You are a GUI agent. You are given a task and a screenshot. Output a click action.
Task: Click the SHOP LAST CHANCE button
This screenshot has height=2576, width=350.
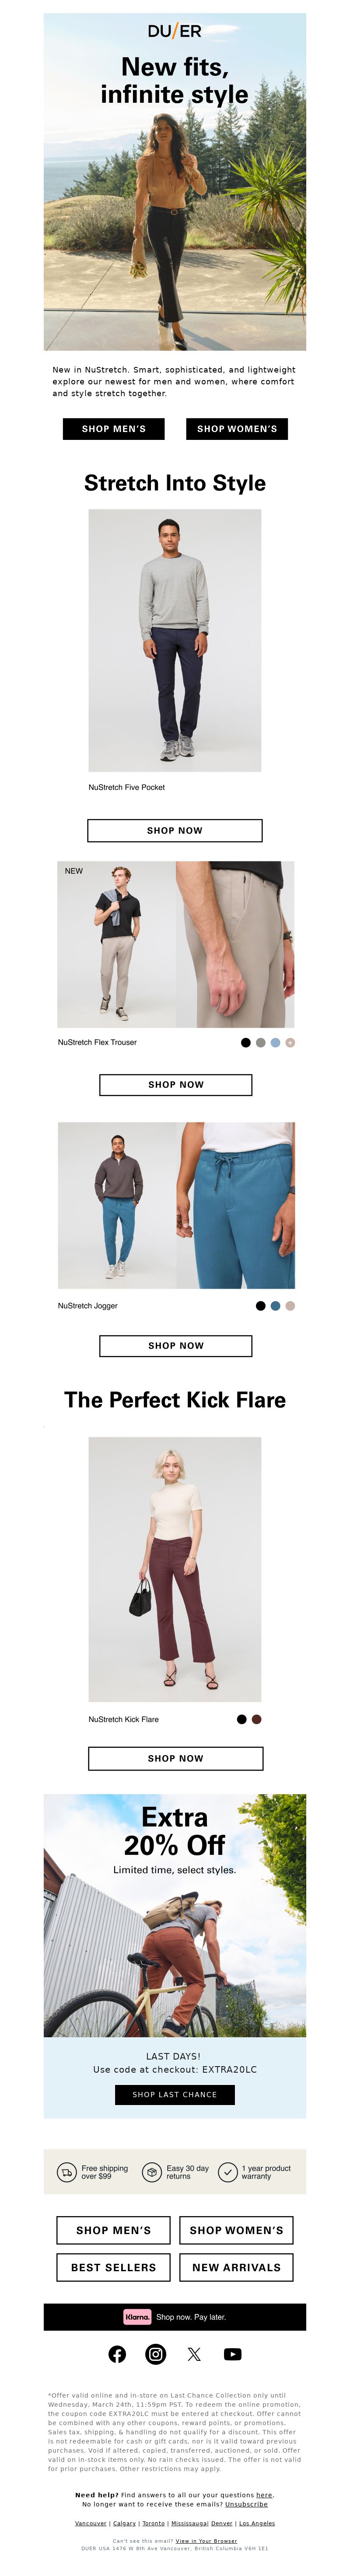tap(175, 2094)
